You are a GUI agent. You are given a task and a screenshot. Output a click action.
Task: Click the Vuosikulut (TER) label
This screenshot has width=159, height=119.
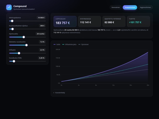pyautogui.click(x=15, y=58)
